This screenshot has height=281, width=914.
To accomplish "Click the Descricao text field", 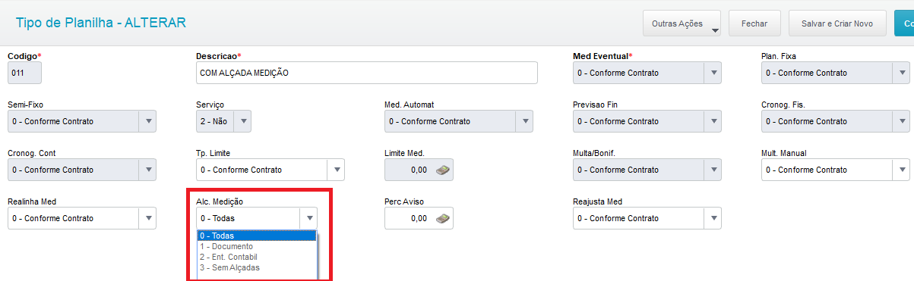I will 366,73.
